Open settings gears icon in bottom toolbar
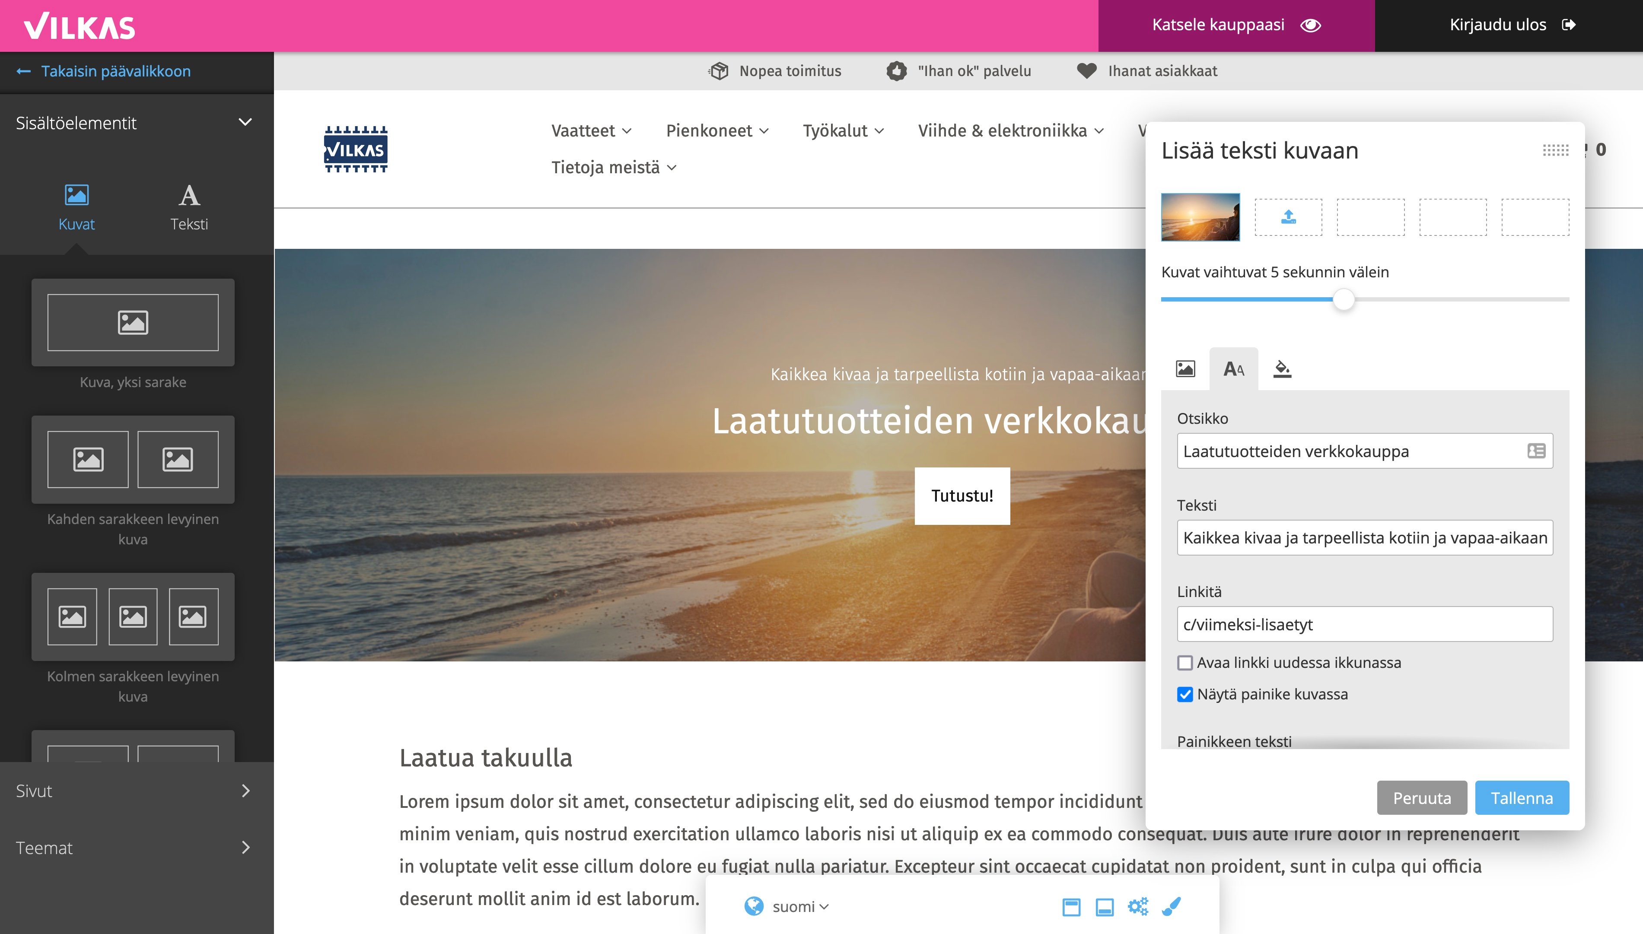This screenshot has width=1643, height=934. [x=1138, y=906]
